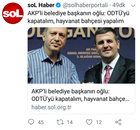Click card line ODTÜ'yü kapatalım, hayvanat bahçe…
This screenshot has width=140, height=130.
(x=80, y=99)
